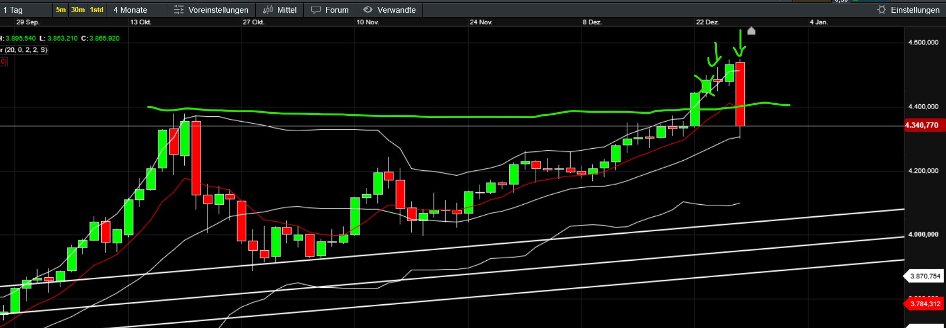Click the red 4.340,770 current price label
This screenshot has width=946, height=328.
(922, 125)
